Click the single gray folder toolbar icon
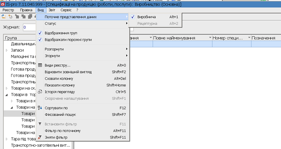Viewport: 281px width, 149px height. pyautogui.click(x=17, y=17)
